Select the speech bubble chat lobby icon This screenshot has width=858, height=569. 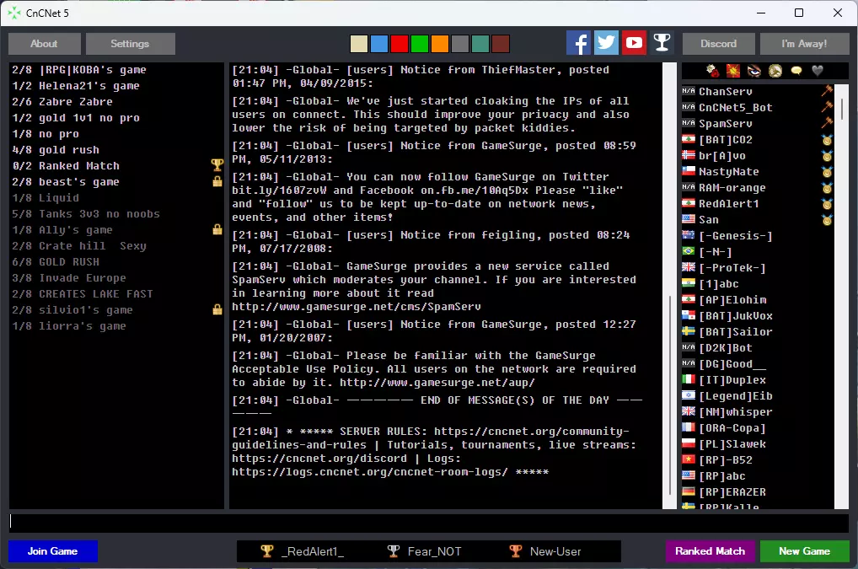tap(796, 71)
